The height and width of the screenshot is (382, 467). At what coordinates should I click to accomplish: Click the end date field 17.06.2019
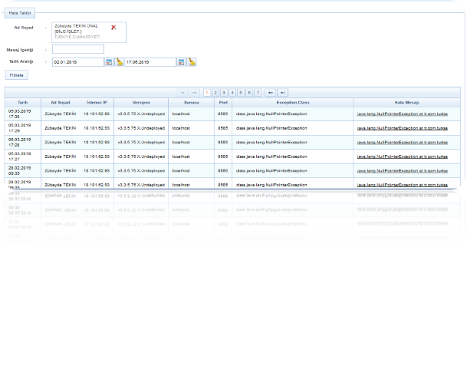coord(150,62)
